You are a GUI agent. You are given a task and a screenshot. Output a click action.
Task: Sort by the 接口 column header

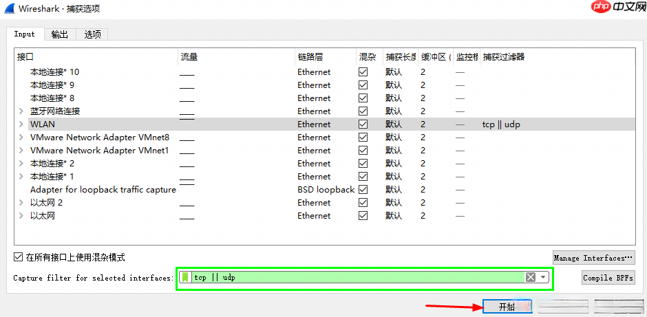click(x=96, y=57)
